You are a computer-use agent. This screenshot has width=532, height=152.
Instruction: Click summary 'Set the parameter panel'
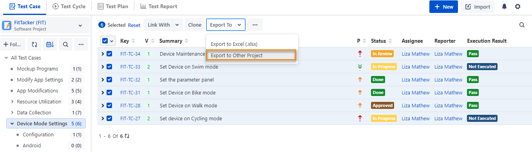(187, 80)
